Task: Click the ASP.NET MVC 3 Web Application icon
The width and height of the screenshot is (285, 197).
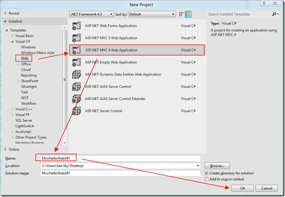Action: tap(76, 38)
